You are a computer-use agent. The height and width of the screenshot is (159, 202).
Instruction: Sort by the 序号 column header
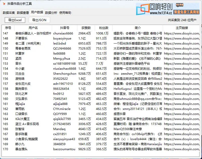[8, 28]
